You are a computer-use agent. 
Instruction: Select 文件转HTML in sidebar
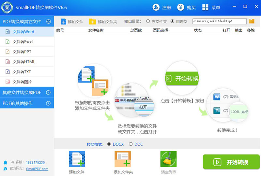pyautogui.click(x=27, y=62)
